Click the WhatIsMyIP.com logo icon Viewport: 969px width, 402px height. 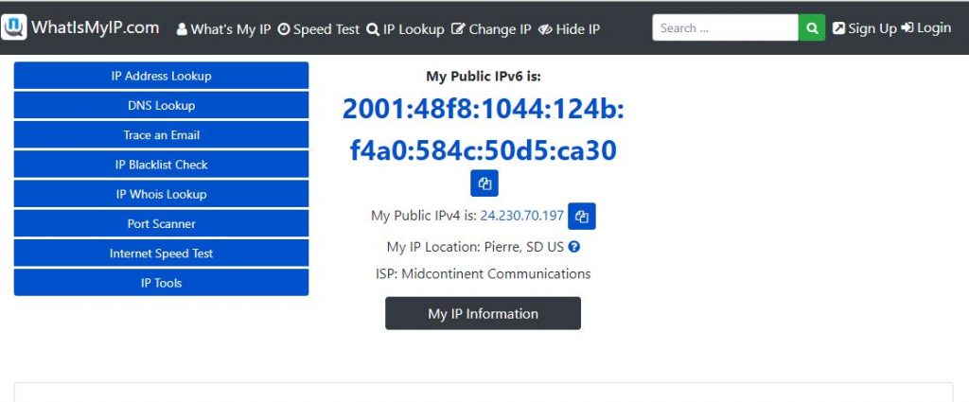[14, 28]
